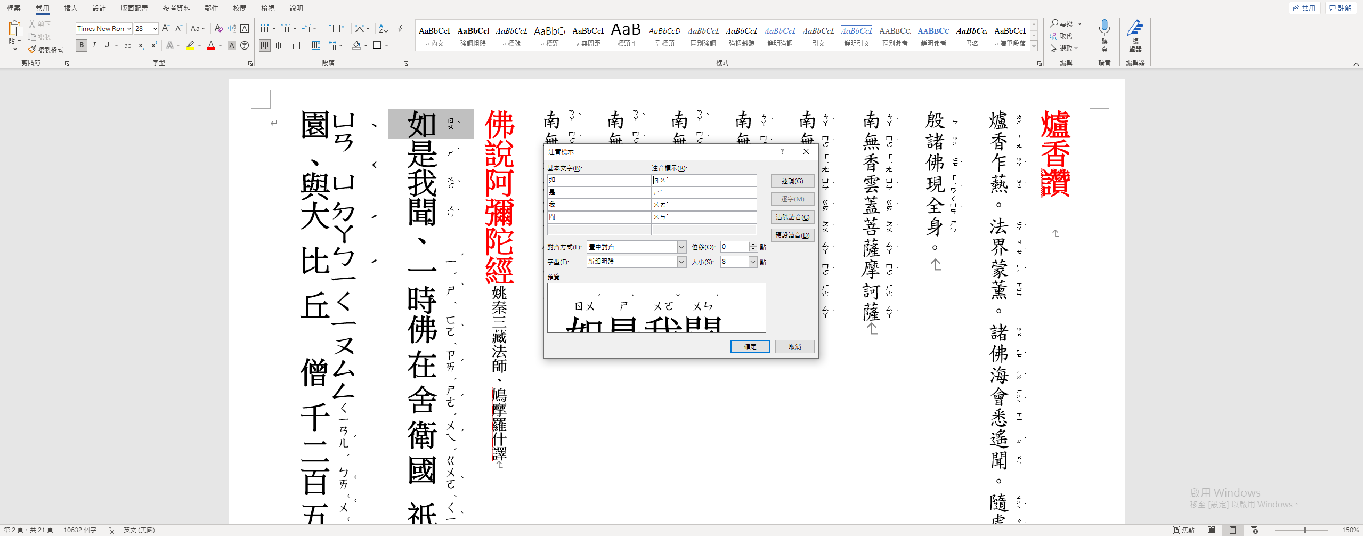Click the red font color button
Screen dimensions: 1364x536
[x=211, y=45]
